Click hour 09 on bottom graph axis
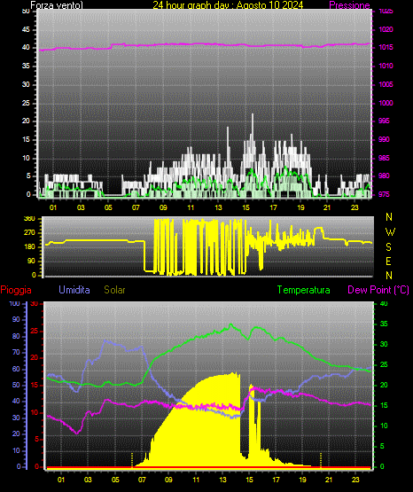Viewport: 413px width, 492px height. (x=168, y=480)
